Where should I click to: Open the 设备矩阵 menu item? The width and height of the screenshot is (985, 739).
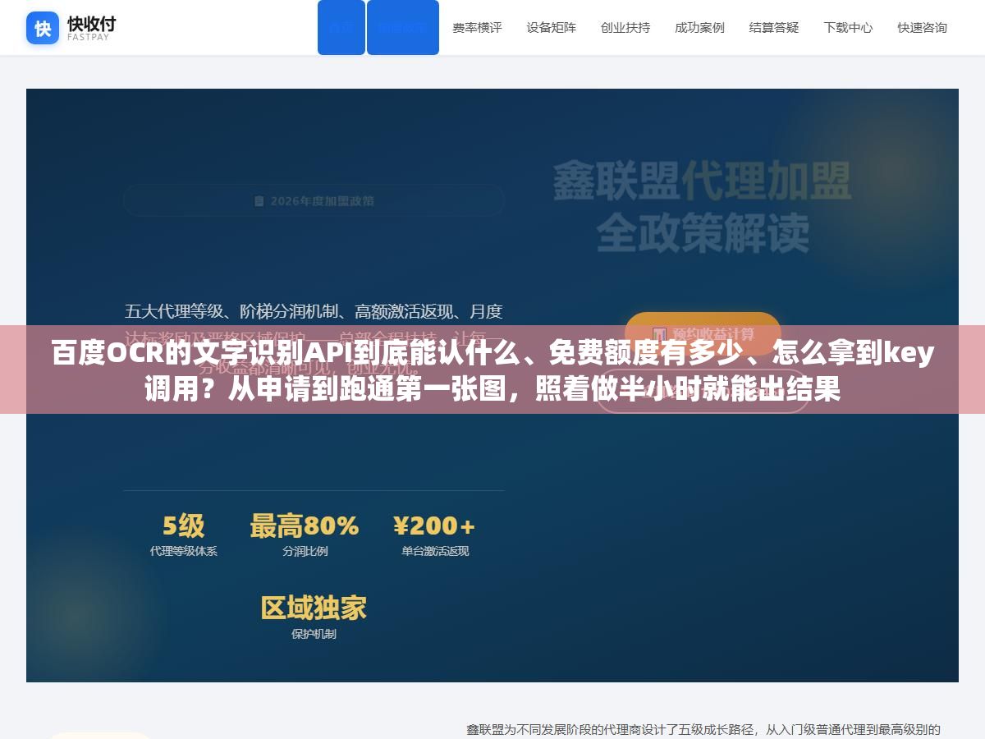(x=551, y=27)
